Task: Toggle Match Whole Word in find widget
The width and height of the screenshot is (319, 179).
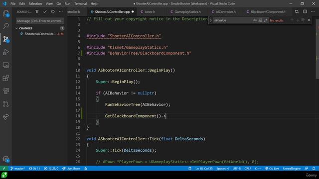Action: (260, 20)
